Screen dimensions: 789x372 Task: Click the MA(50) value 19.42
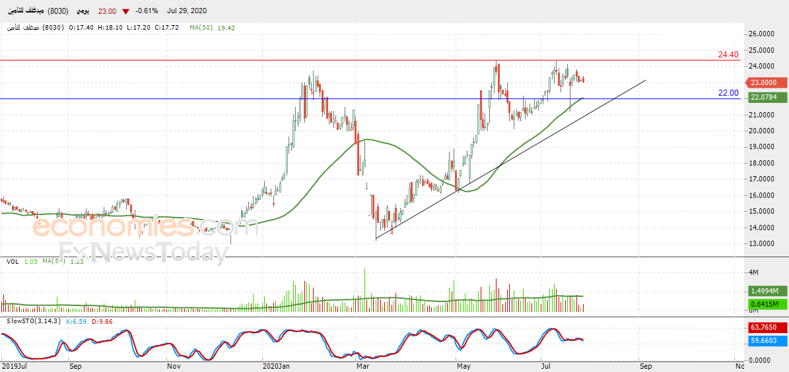coord(226,28)
